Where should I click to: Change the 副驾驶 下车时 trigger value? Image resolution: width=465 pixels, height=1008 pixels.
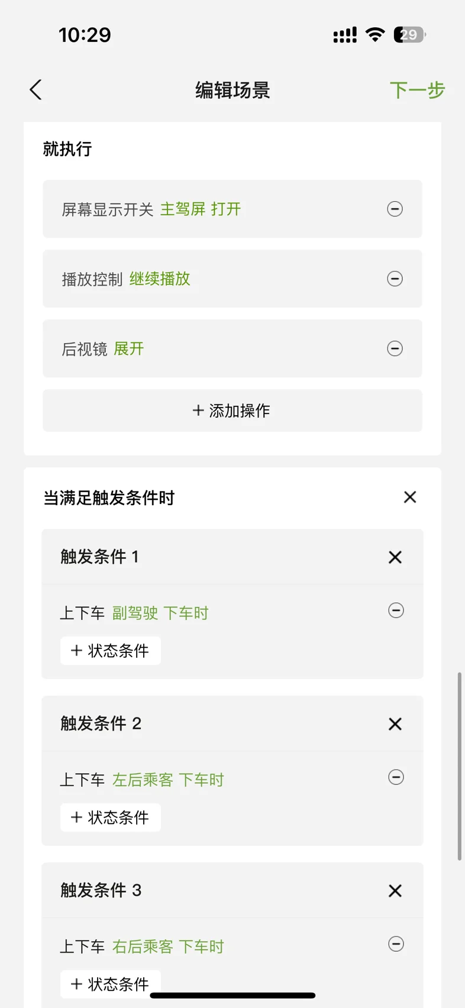click(x=160, y=613)
